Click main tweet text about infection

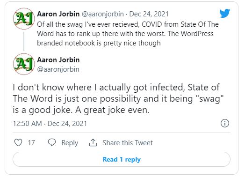(118, 99)
